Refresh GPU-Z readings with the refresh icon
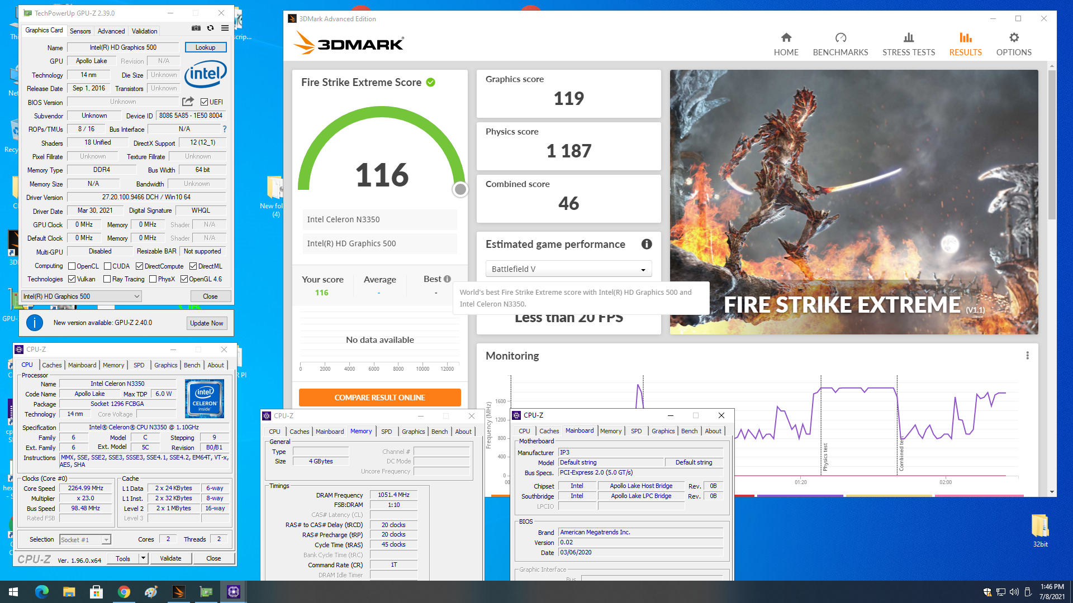 (x=211, y=28)
